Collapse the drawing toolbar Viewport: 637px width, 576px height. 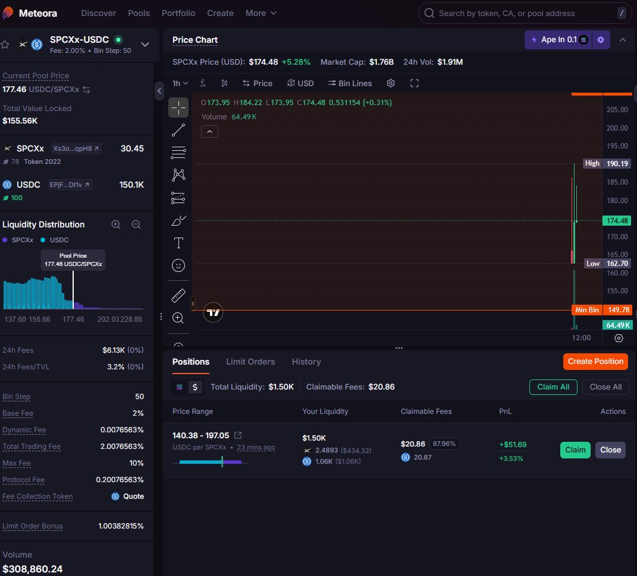pyautogui.click(x=193, y=303)
